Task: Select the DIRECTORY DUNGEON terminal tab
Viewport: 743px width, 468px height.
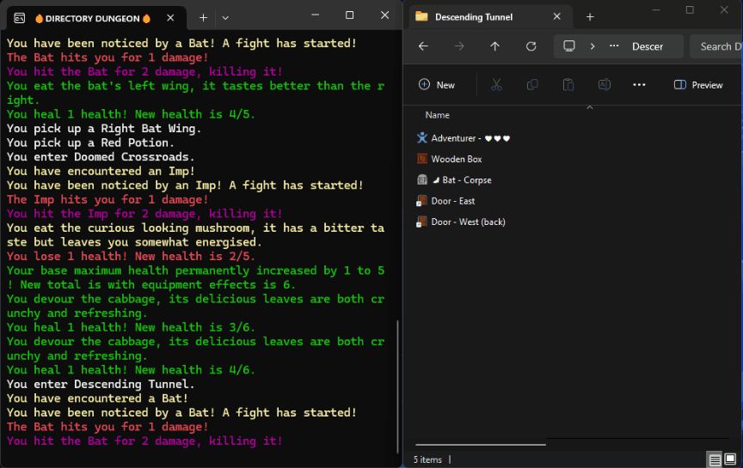Action: point(86,17)
